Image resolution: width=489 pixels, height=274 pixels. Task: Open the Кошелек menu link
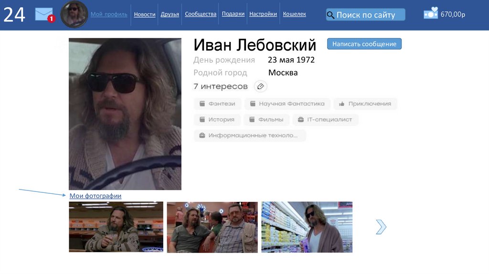[x=294, y=14]
